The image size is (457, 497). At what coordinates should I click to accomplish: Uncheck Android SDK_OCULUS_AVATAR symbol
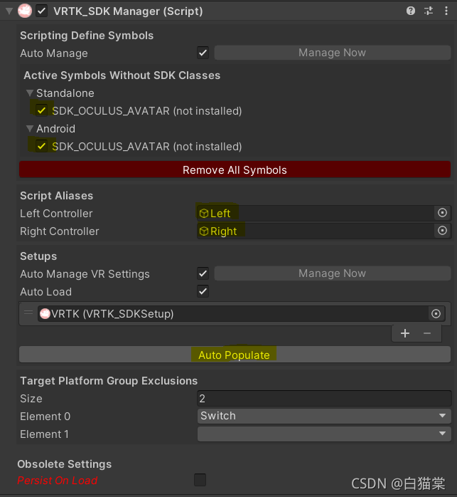click(41, 146)
